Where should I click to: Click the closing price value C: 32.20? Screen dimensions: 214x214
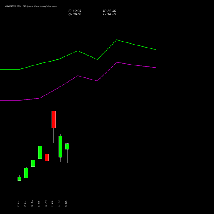tap(75, 11)
